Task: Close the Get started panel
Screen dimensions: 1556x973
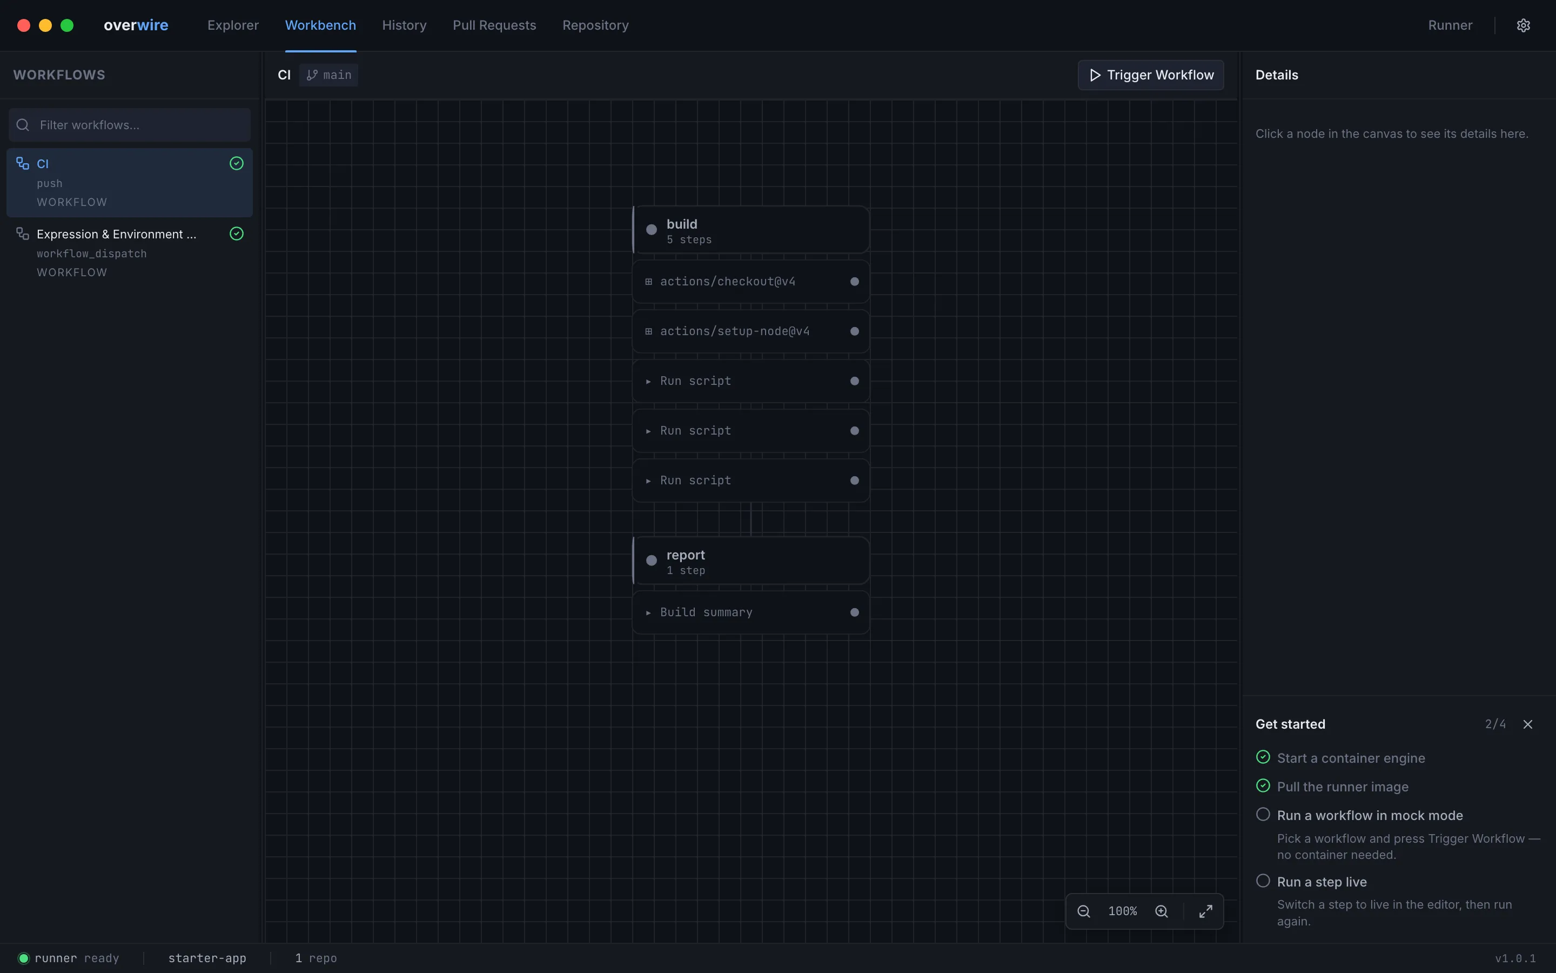Action: point(1528,724)
